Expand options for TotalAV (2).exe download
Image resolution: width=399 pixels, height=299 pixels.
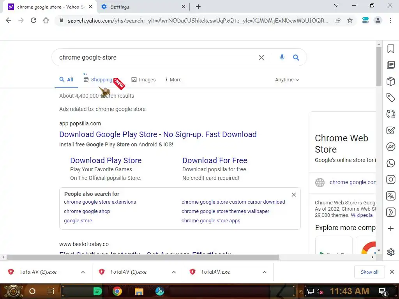[83, 272]
